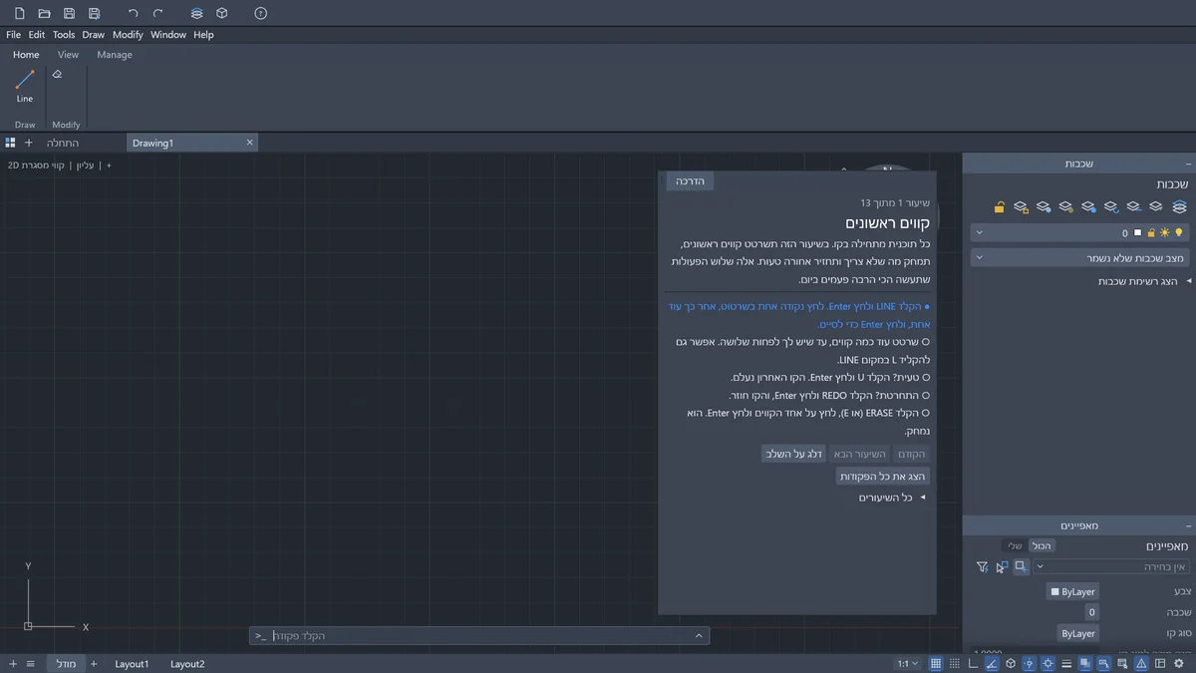Click the four-squares start grid icon
The height and width of the screenshot is (673, 1196).
[x=11, y=143]
